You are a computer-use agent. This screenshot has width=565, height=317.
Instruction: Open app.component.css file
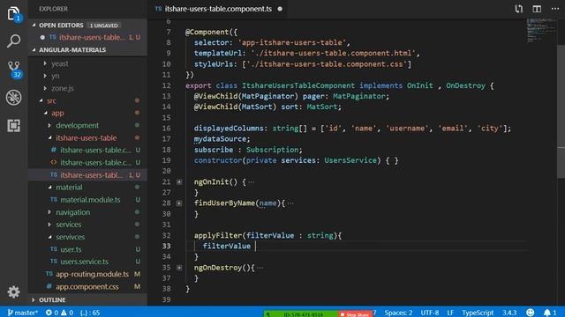point(87,286)
